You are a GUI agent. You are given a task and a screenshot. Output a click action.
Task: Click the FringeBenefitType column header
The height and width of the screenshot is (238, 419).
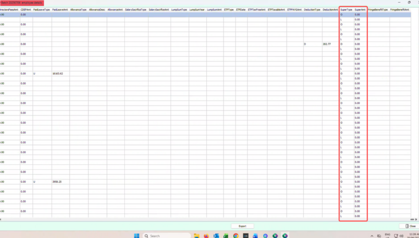coord(378,10)
